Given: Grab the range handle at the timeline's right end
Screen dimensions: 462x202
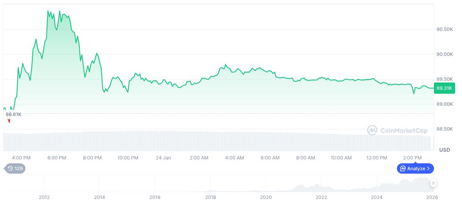Looking at the screenshot, I should (434, 183).
